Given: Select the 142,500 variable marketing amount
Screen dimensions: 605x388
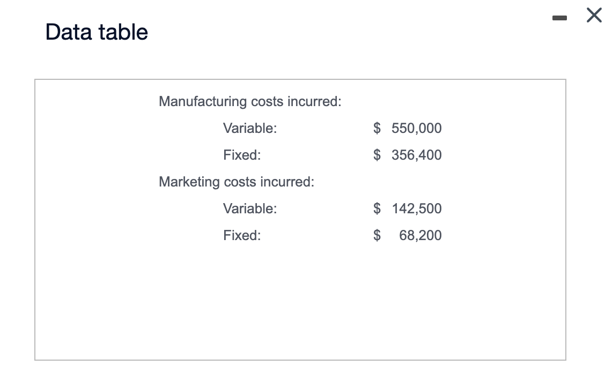Looking at the screenshot, I should pyautogui.click(x=417, y=208).
